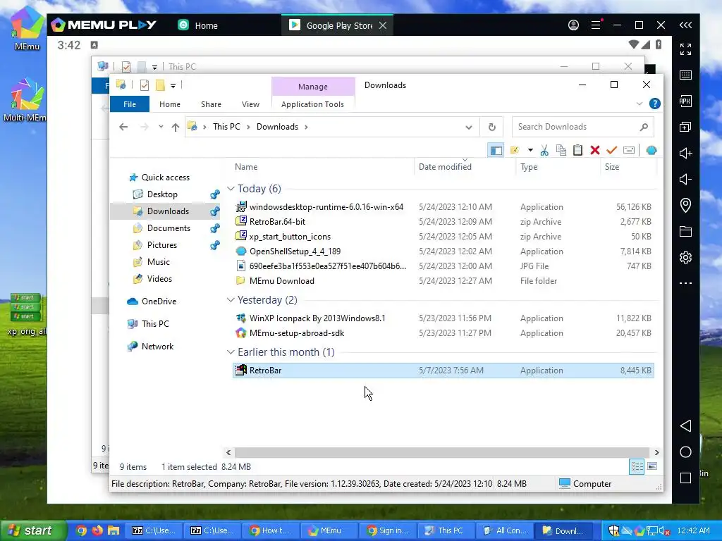The width and height of the screenshot is (722, 541).
Task: Toggle the navigation pane icon in the toolbar
Action: pos(496,150)
